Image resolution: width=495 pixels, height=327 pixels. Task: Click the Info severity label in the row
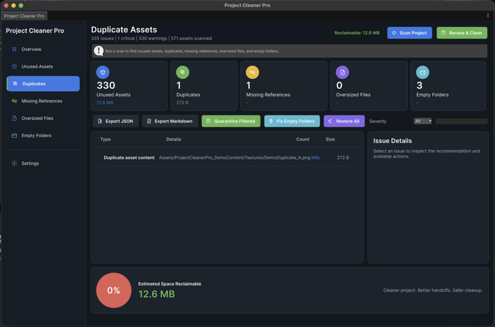tap(315, 158)
